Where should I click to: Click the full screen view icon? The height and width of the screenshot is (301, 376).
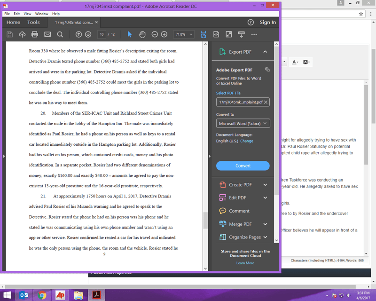tap(229, 34)
